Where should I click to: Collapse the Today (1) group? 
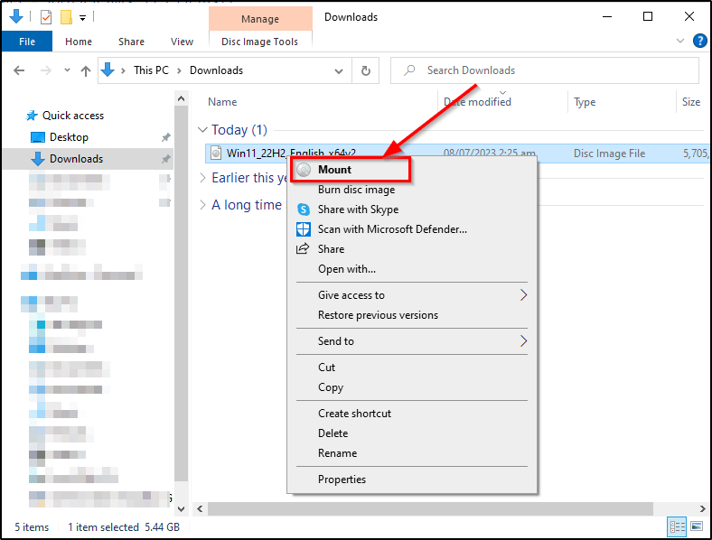point(202,130)
